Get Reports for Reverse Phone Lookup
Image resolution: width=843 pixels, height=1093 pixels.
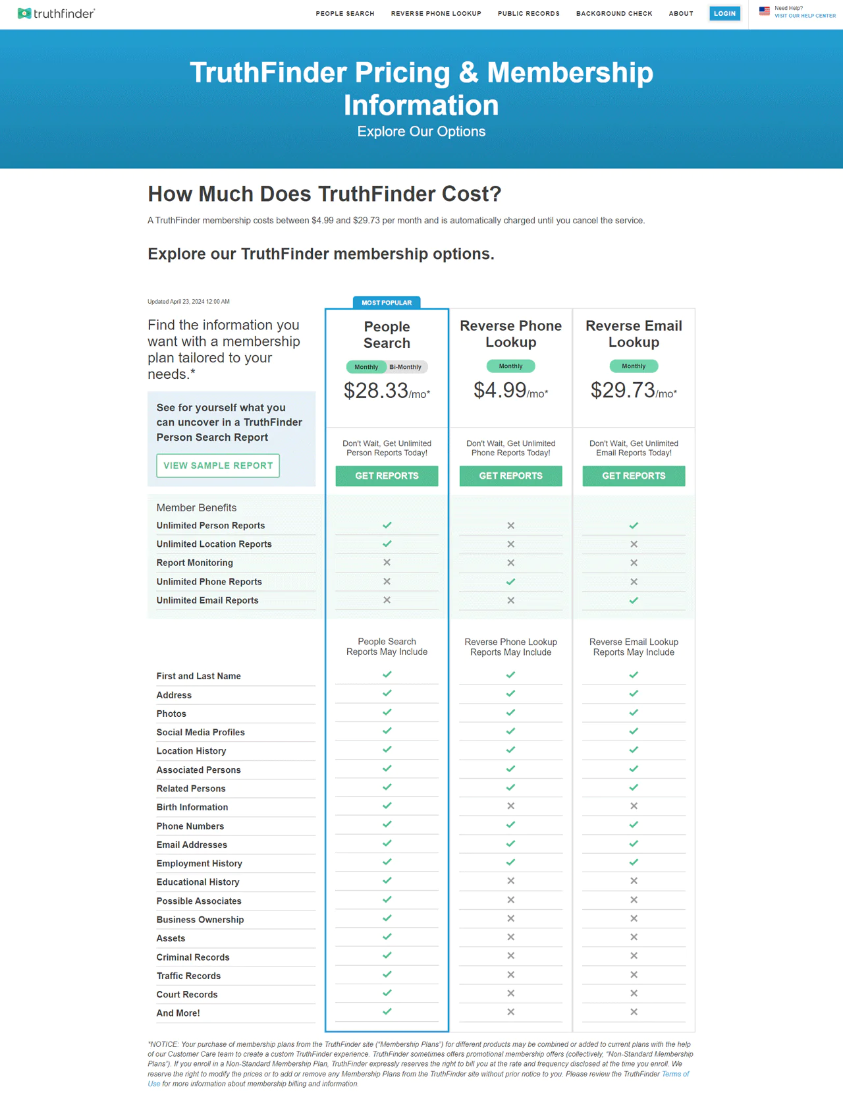tap(510, 476)
